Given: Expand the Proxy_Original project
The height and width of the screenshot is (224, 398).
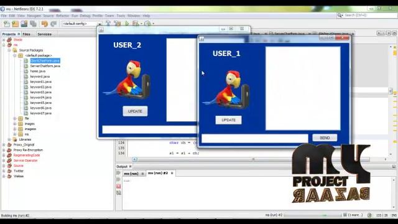Looking at the screenshot, I should point(4,145).
